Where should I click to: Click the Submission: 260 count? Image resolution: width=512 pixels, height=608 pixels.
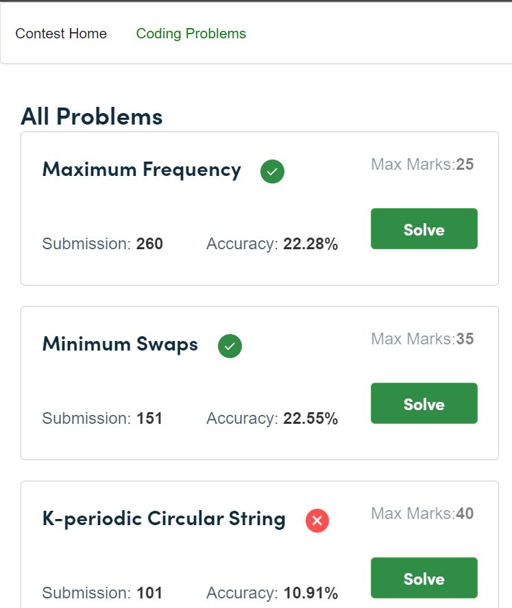(x=103, y=244)
